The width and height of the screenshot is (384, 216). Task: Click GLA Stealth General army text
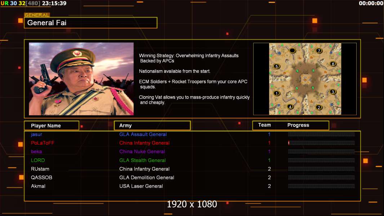tap(143, 160)
